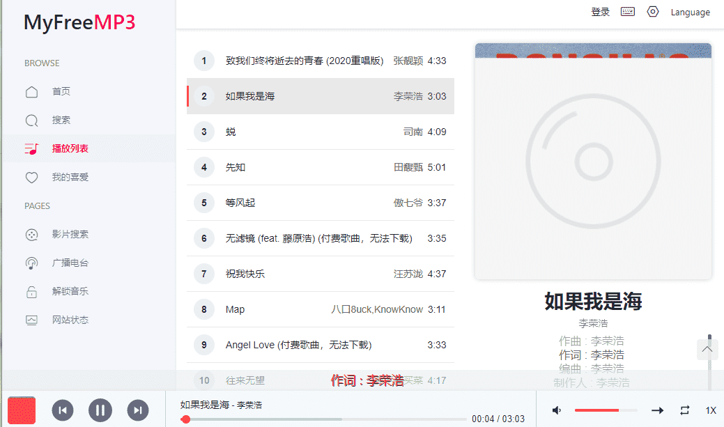Open the 解锁音乐 lock icon
The image size is (724, 427).
click(x=31, y=292)
